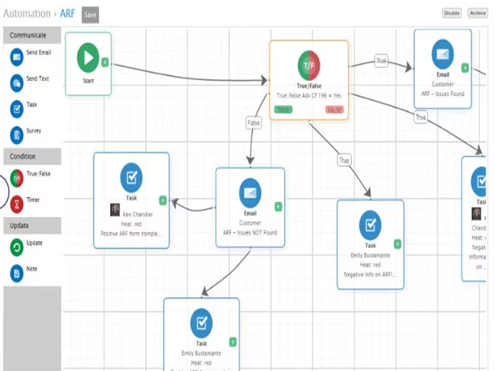The image size is (494, 371).
Task: Click the envelope icon in ARF - Issues Found node
Action: [443, 54]
